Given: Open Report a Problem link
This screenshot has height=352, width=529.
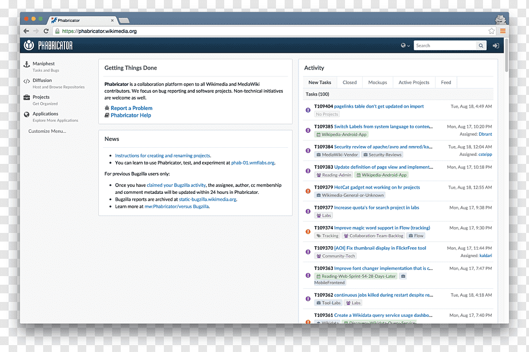Looking at the screenshot, I should (x=132, y=108).
